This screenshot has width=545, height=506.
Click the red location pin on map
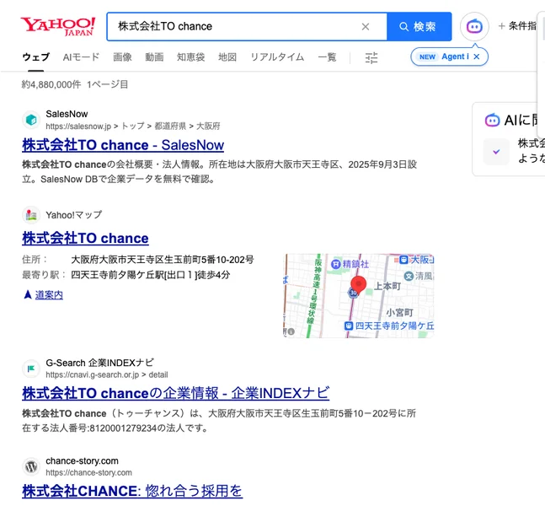(358, 285)
